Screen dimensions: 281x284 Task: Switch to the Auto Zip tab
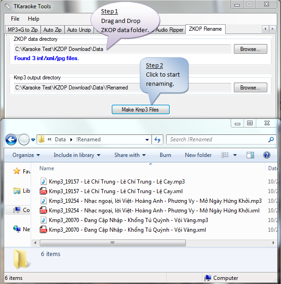click(52, 30)
